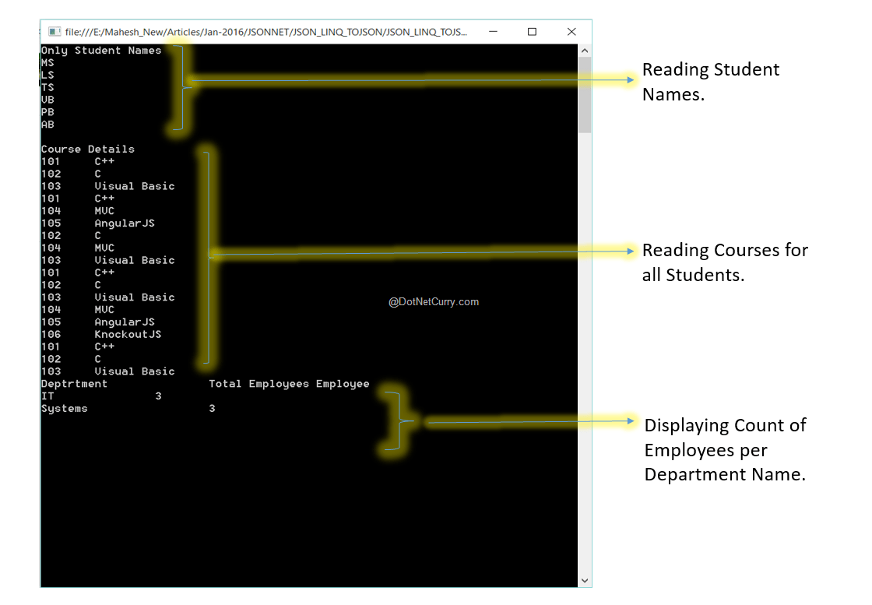Click the console window title path text
872x605 pixels.
(265, 32)
